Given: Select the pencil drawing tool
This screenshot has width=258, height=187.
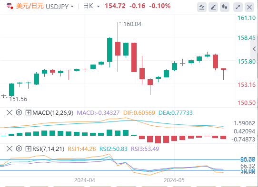Looking at the screenshot, I should click(213, 7).
